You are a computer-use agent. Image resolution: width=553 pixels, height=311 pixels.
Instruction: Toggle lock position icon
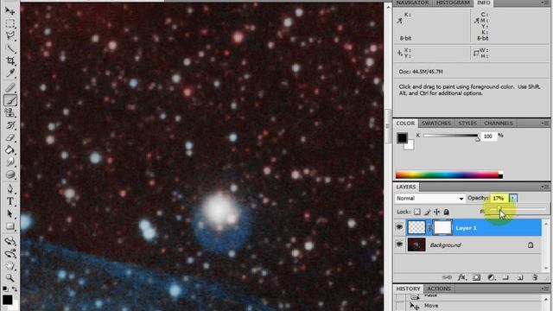point(436,212)
